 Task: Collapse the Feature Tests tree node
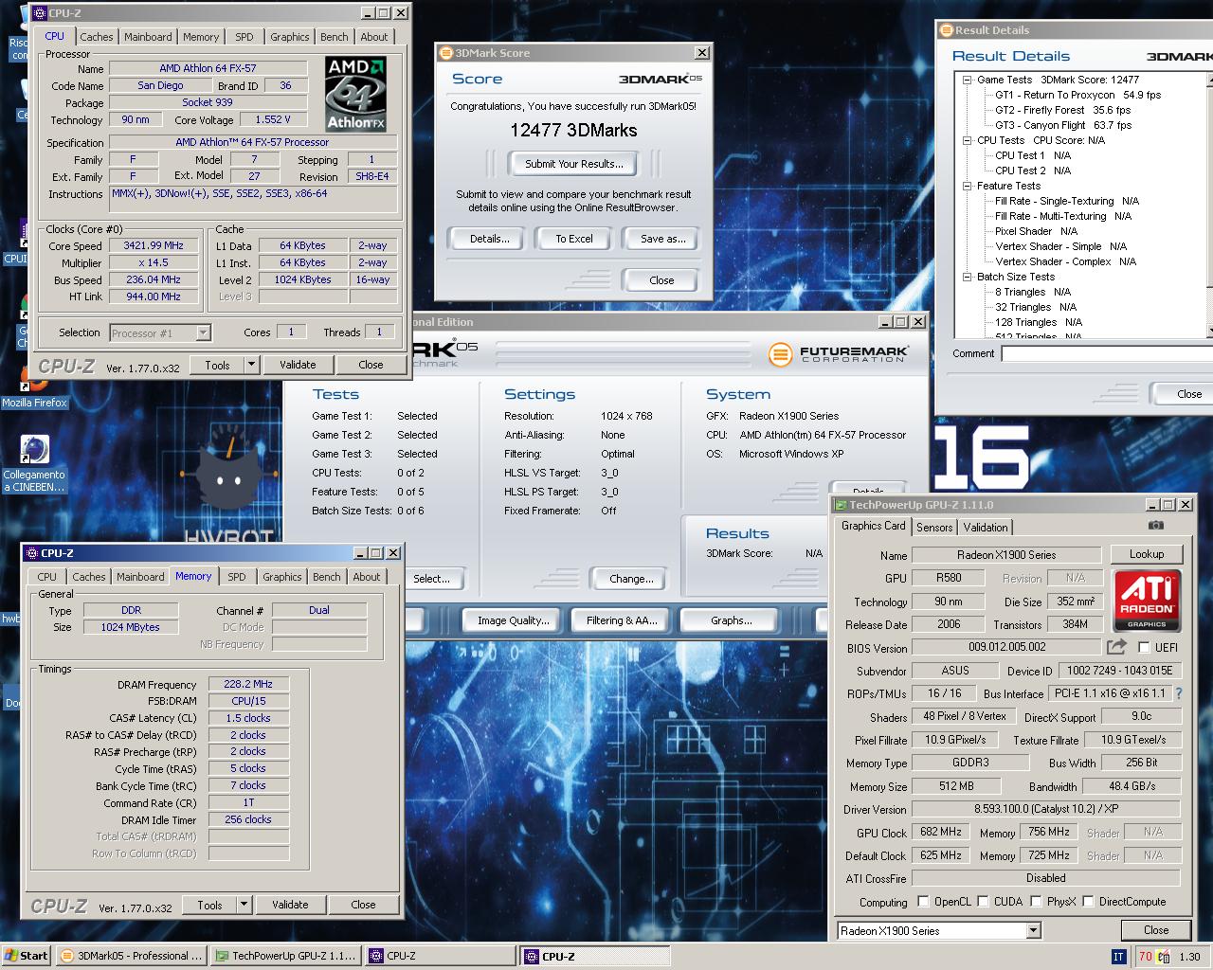[967, 186]
